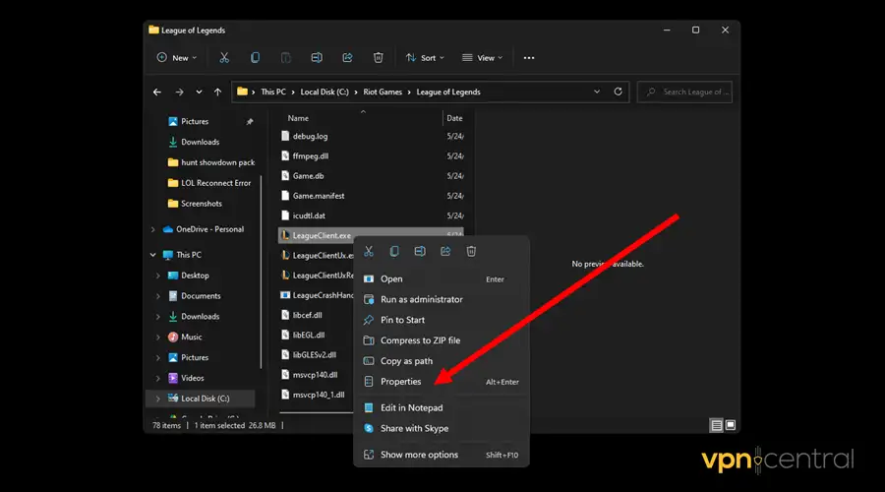
Task: Go back with the left arrow
Action: click(157, 92)
